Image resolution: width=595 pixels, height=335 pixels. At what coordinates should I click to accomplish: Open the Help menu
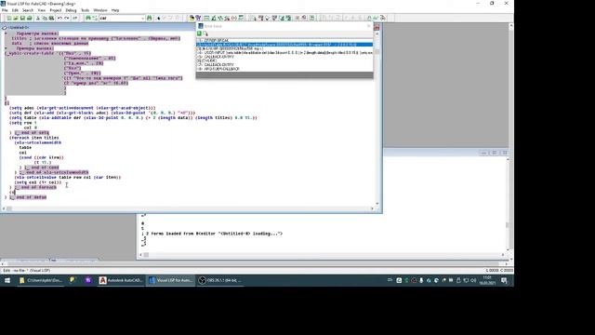click(x=115, y=10)
